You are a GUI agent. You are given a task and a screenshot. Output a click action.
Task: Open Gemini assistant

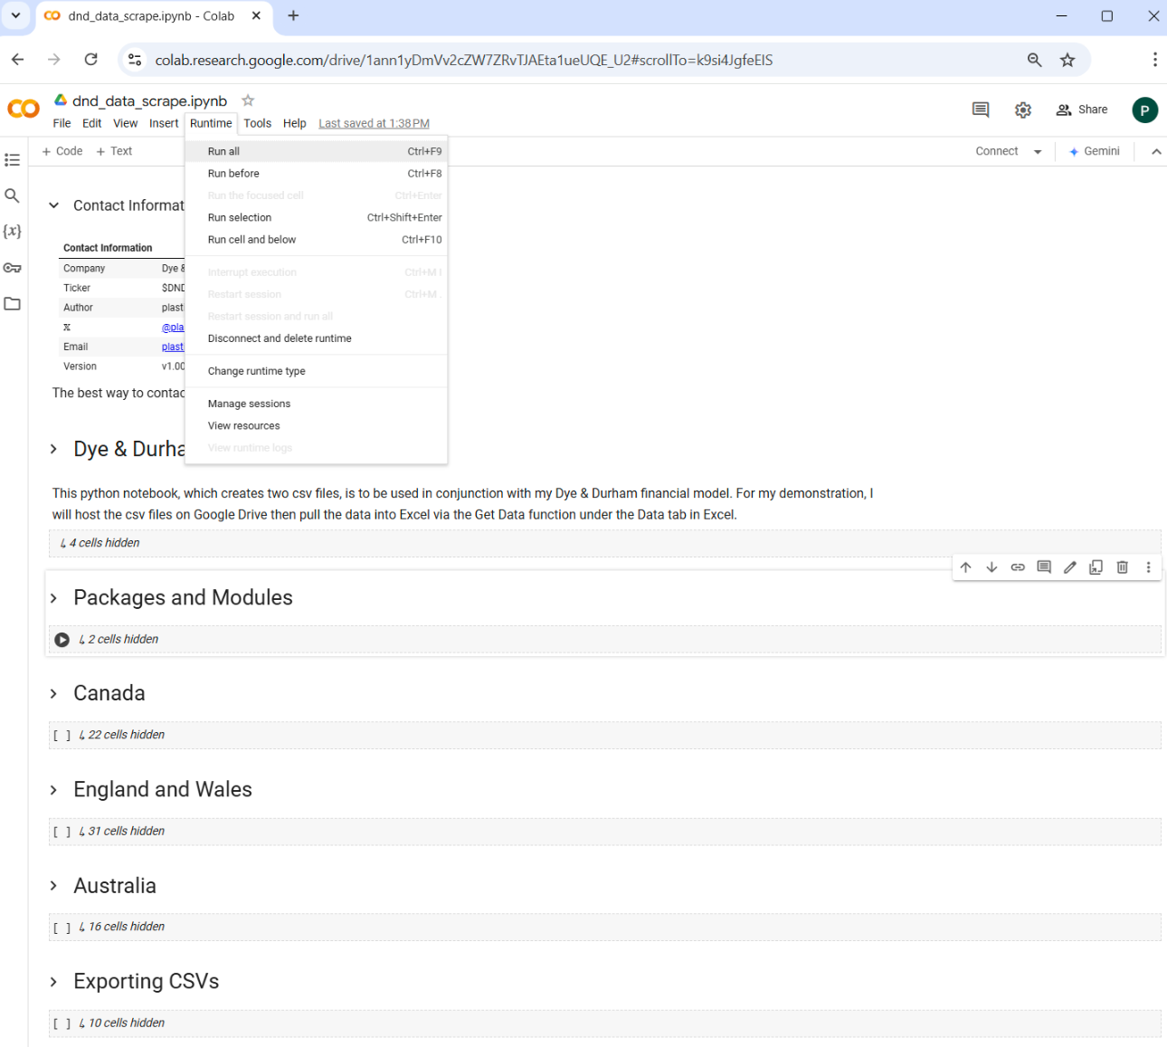pos(1094,152)
